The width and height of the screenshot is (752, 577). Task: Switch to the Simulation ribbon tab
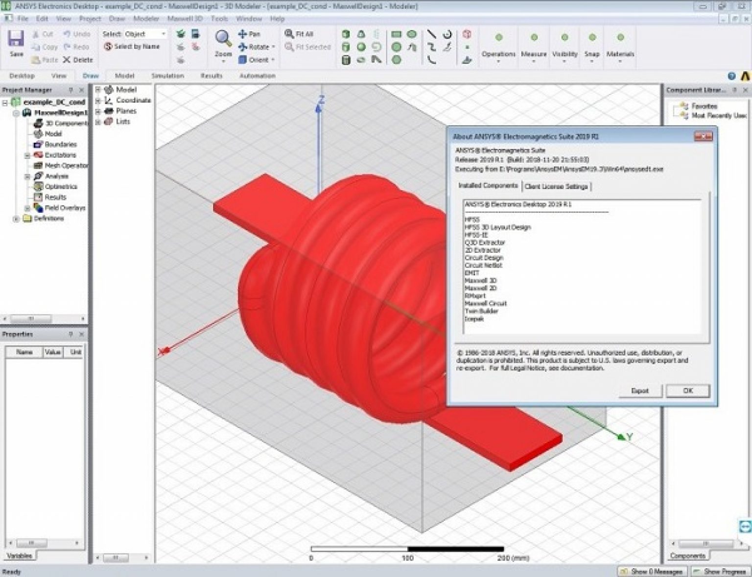167,76
